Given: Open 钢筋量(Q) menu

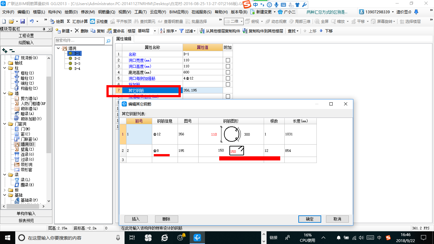Looking at the screenshot, I should tap(106, 12).
